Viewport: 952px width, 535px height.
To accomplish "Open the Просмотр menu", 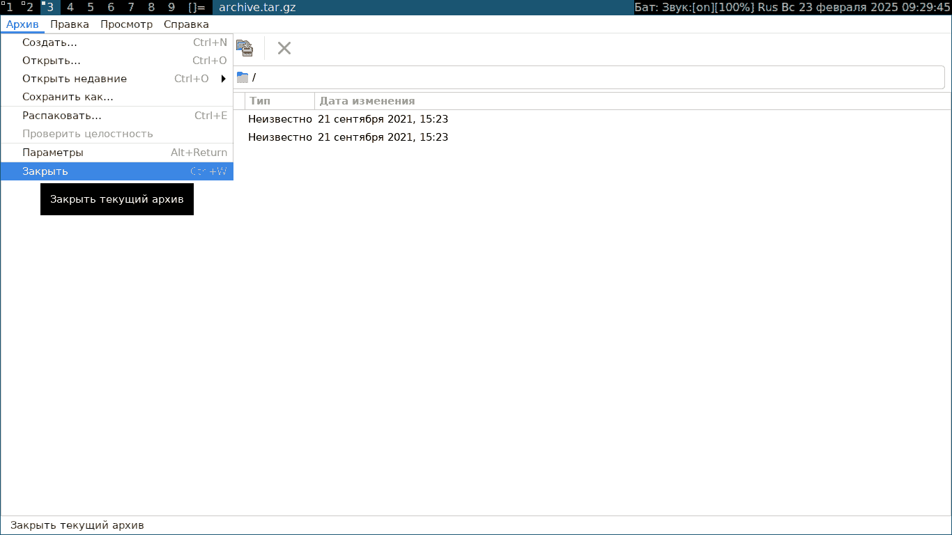I will coord(126,24).
